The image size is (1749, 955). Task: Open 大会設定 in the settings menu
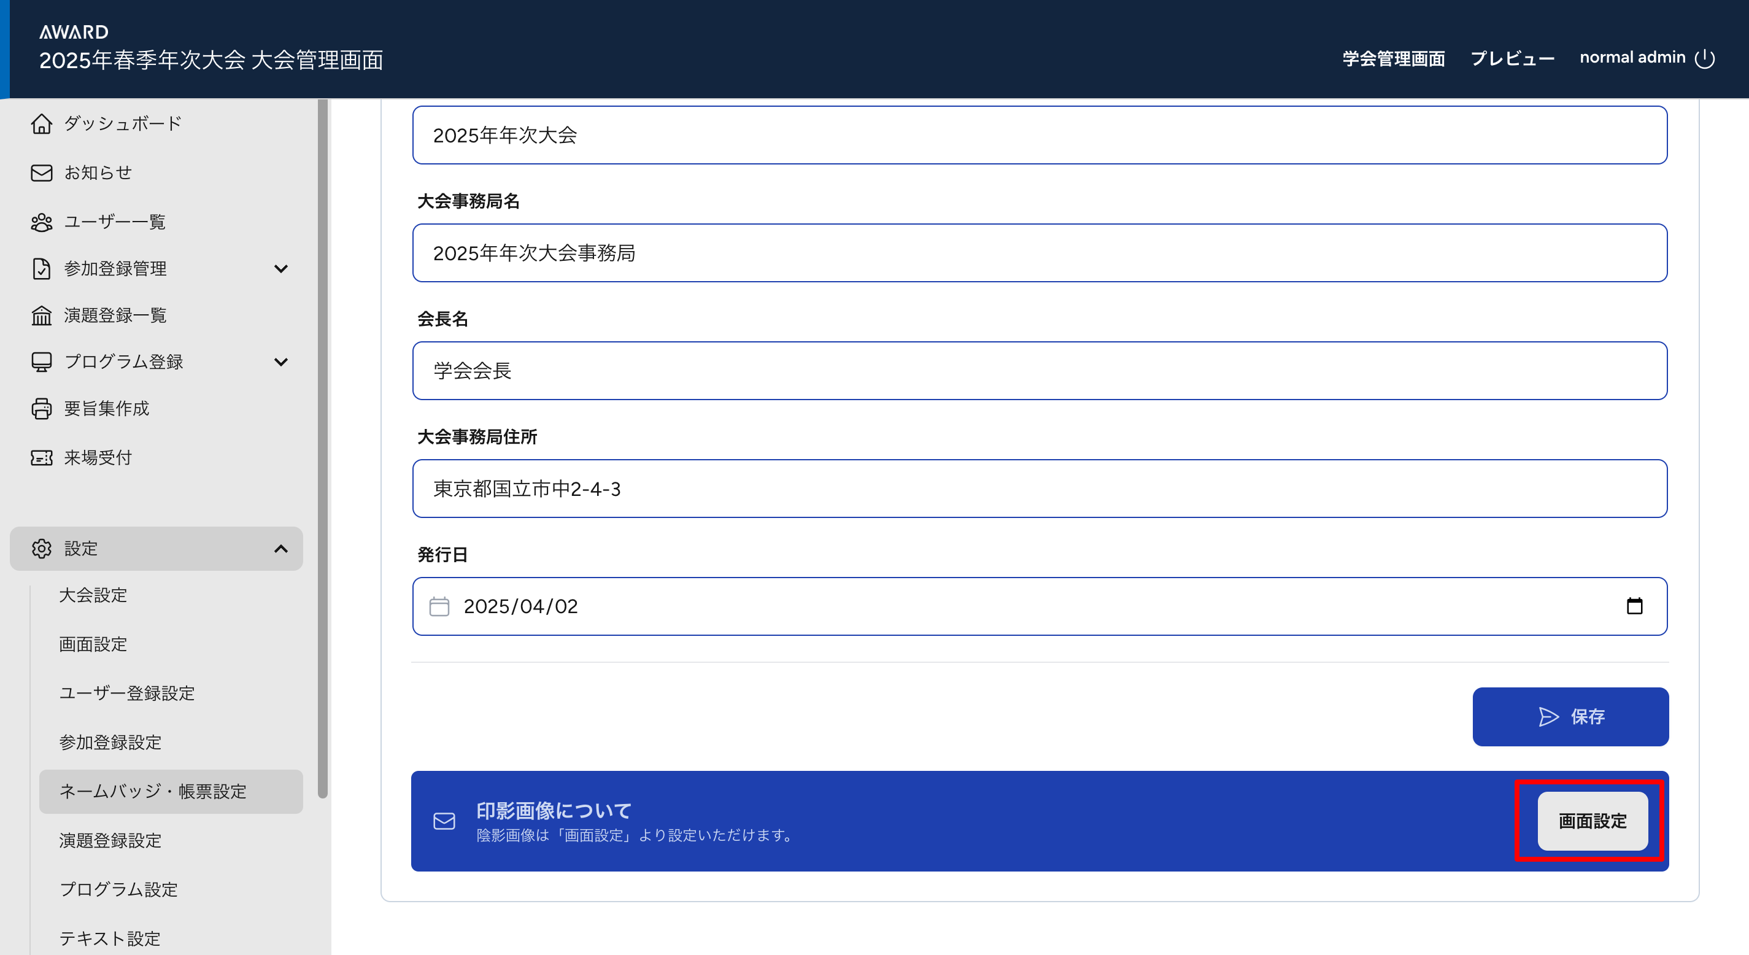click(x=93, y=595)
